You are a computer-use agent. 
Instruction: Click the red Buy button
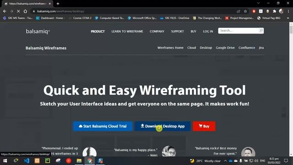[204, 126]
